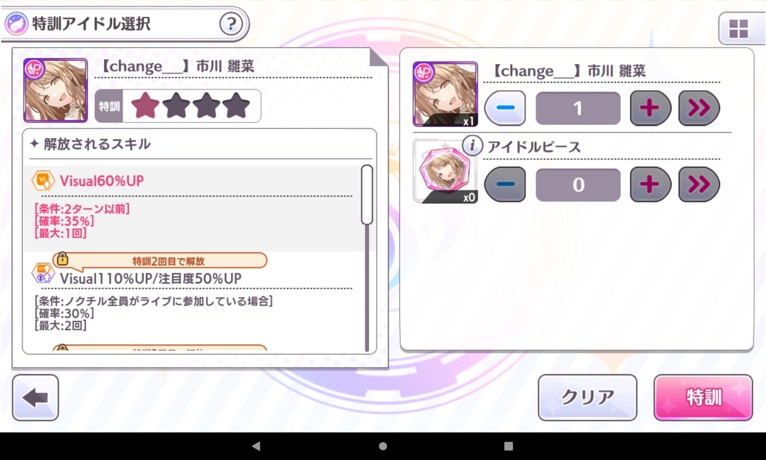The height and width of the screenshot is (460, 766).
Task: Decrease the idol card count
Action: 505,108
